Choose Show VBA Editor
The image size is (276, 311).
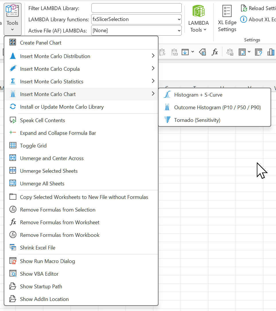pyautogui.click(x=81, y=274)
